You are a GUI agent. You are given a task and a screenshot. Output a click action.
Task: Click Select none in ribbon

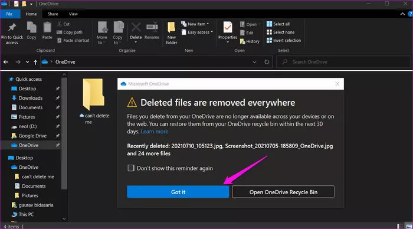coord(280,32)
